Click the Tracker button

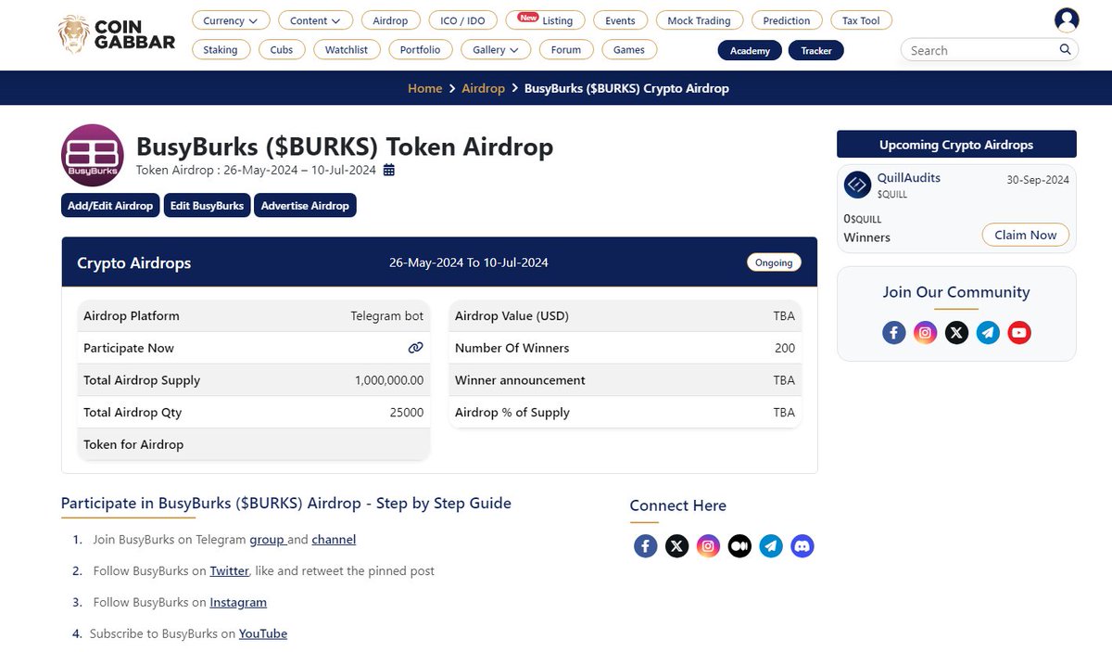click(x=816, y=50)
